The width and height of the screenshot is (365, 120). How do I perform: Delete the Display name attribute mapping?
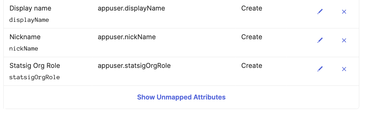344,12
